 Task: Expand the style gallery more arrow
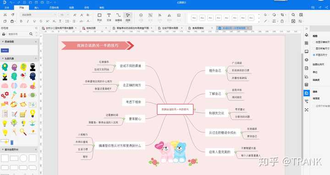(x=259, y=22)
